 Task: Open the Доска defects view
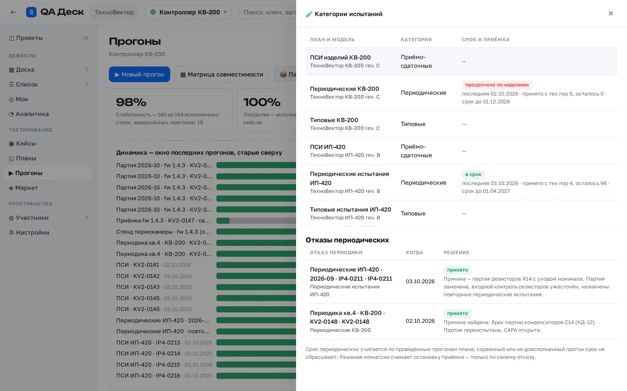click(x=49, y=70)
